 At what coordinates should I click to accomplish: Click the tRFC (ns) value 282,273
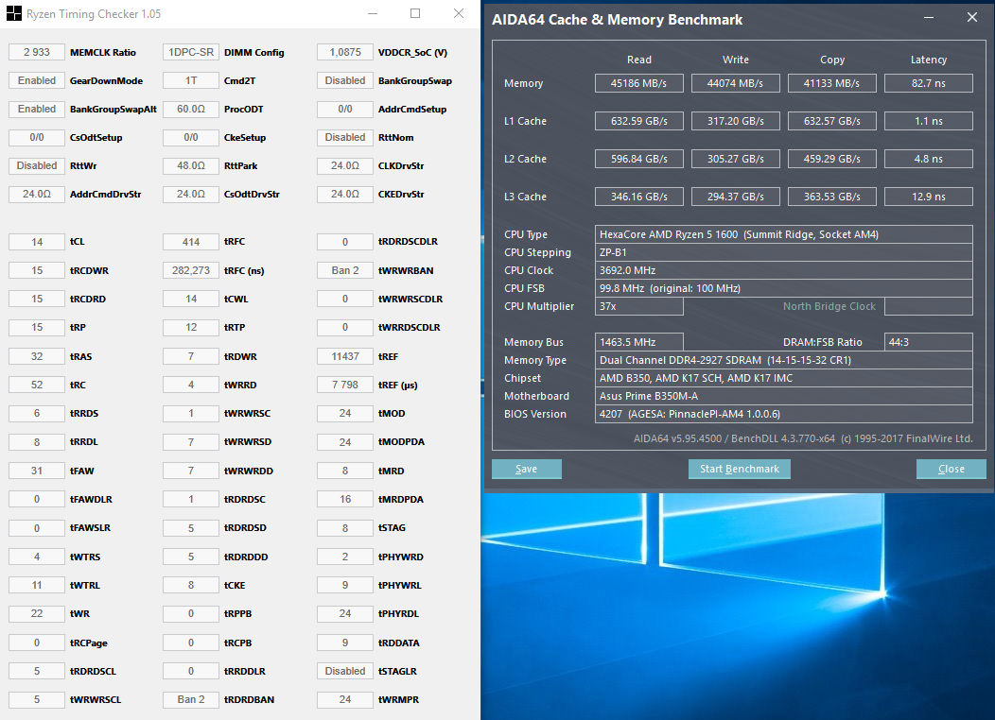click(191, 270)
